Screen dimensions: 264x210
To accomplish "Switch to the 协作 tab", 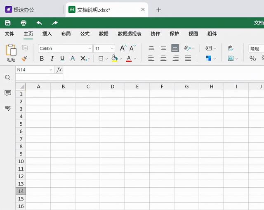I will [x=156, y=34].
